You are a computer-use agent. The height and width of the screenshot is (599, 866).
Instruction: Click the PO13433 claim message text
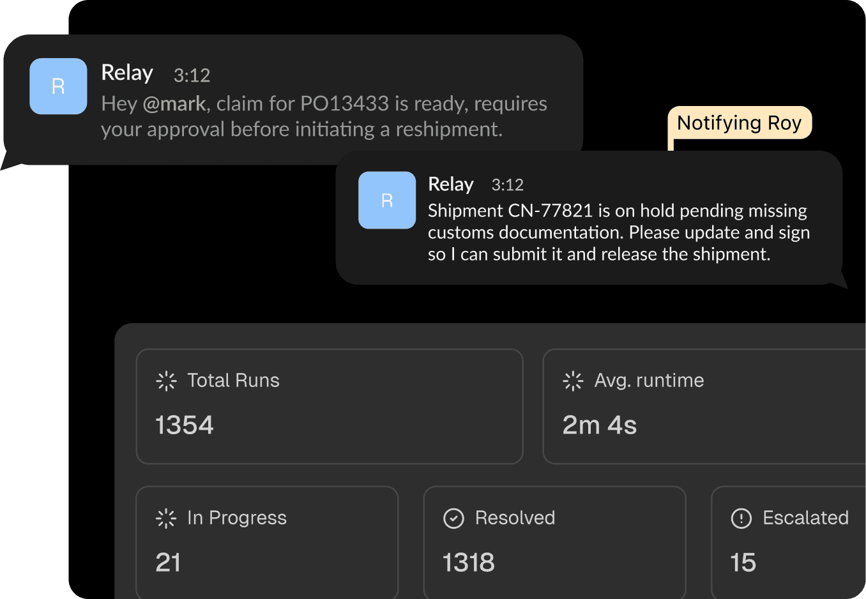[324, 116]
